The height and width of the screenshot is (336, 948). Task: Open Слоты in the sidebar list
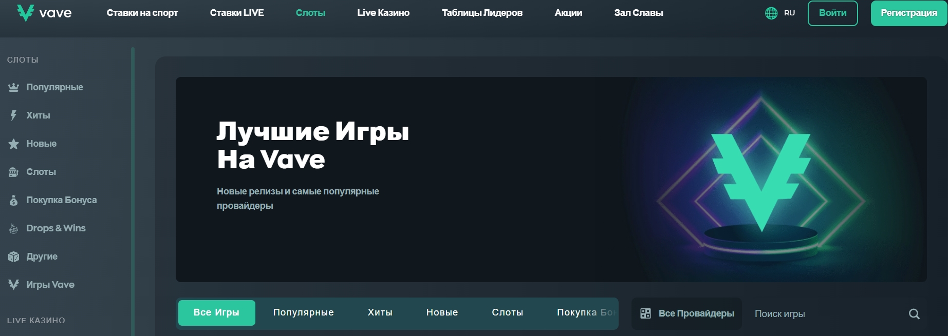[41, 172]
